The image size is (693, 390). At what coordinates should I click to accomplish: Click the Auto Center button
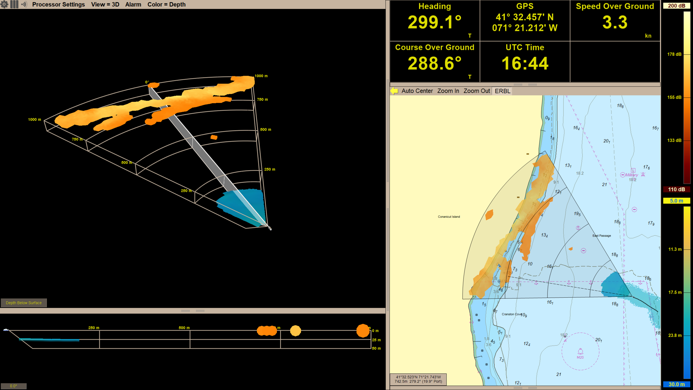(417, 91)
